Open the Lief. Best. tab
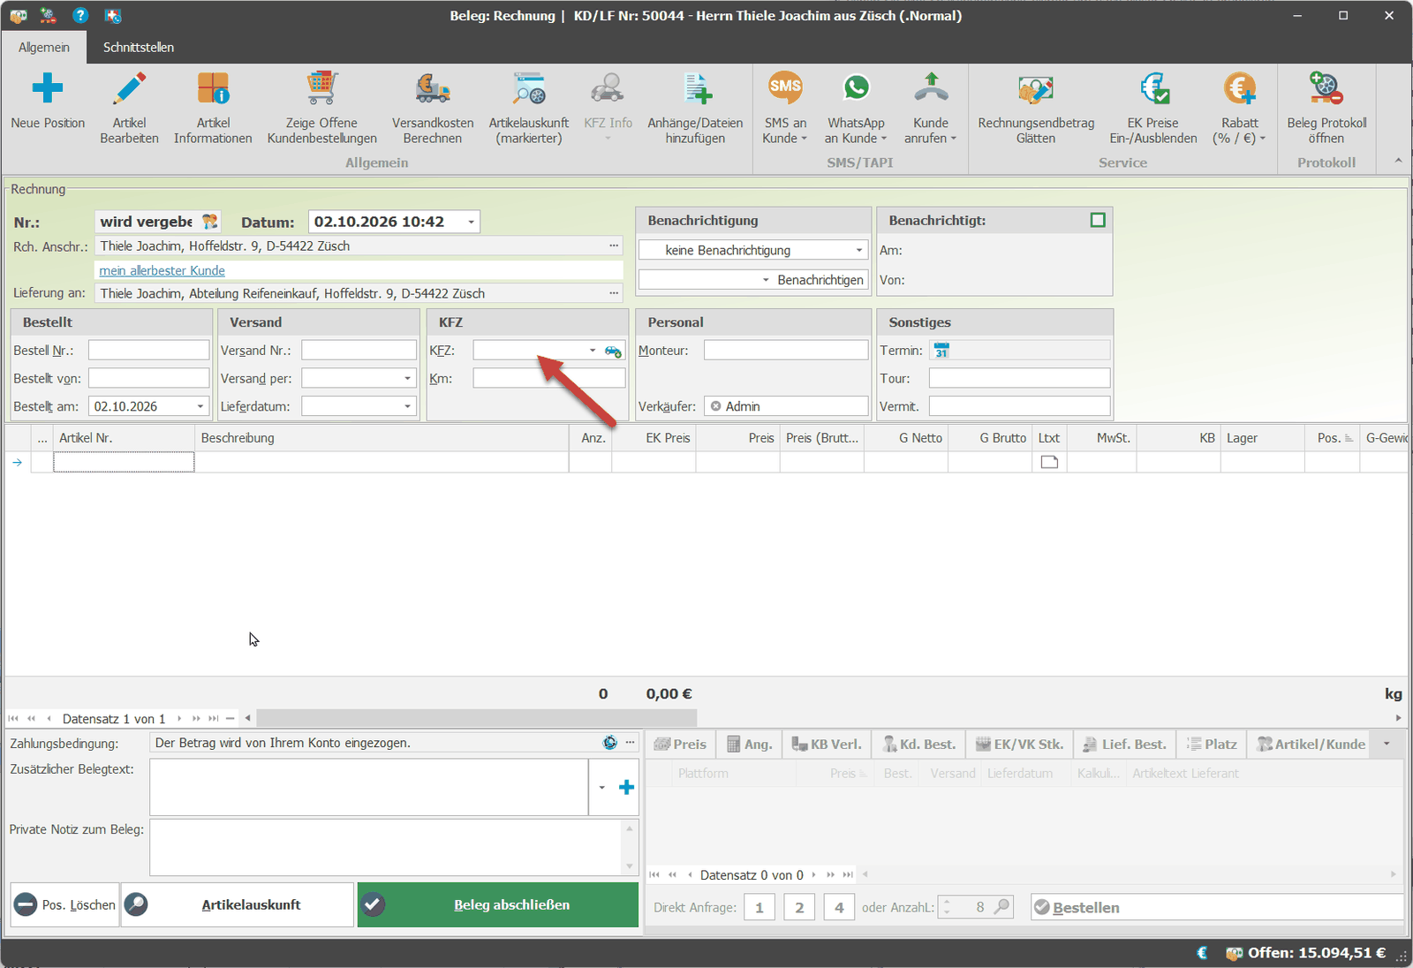Image resolution: width=1413 pixels, height=968 pixels. click(1124, 745)
